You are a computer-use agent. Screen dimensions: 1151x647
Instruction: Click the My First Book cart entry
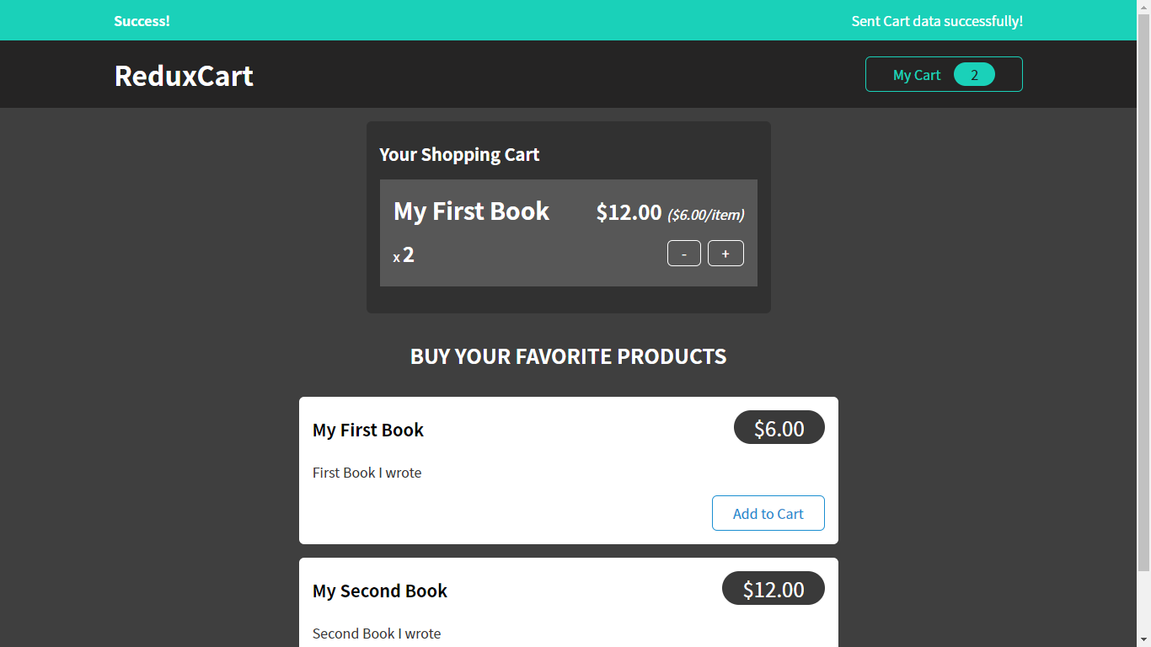pos(568,233)
